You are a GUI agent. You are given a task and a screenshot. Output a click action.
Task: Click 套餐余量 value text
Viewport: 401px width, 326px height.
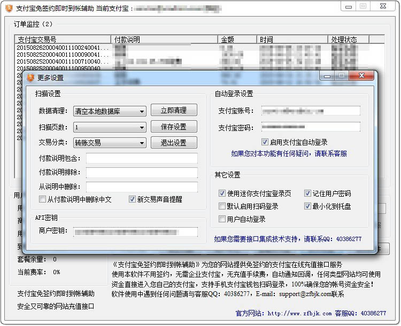[55, 259]
